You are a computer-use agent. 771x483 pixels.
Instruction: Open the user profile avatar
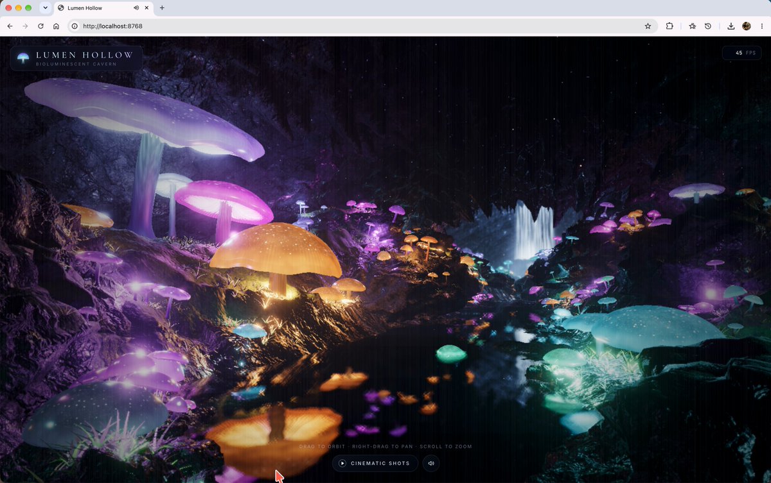(x=747, y=26)
